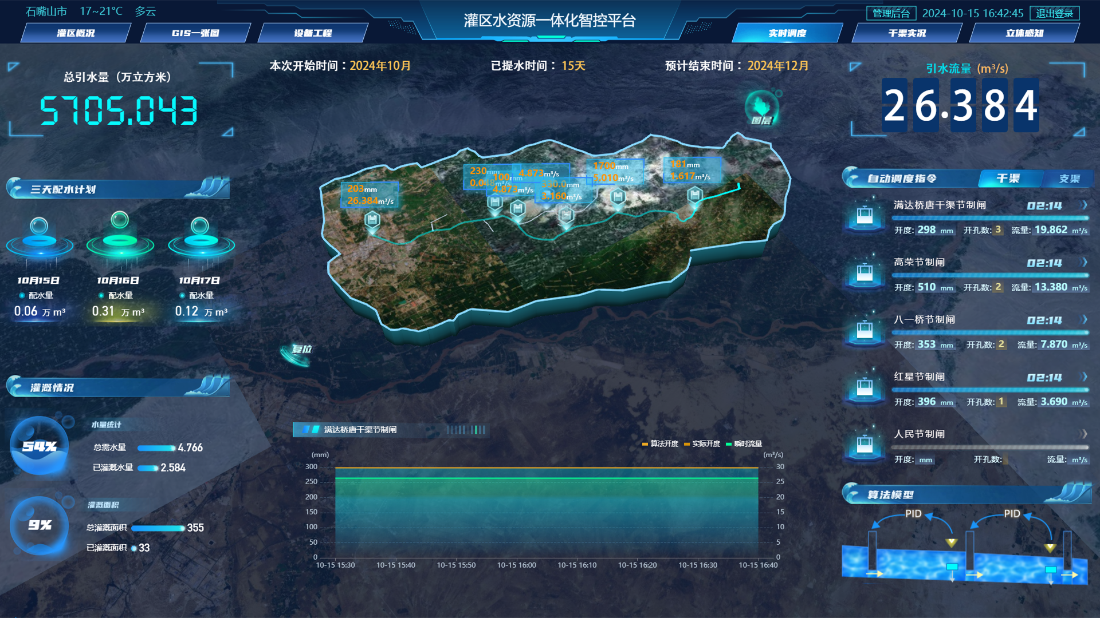Click the 管理后台 button
Viewport: 1100px width, 618px height.
tap(891, 13)
